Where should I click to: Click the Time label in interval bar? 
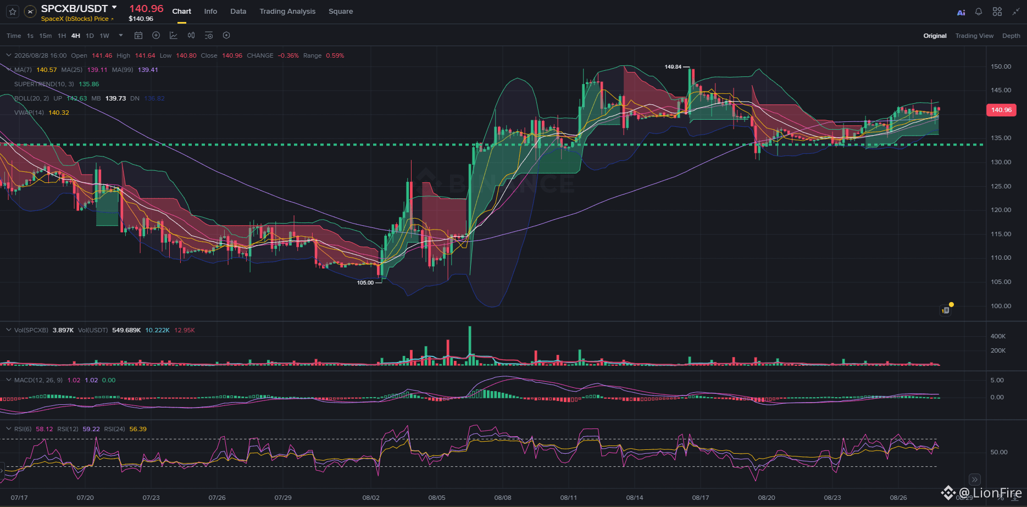click(14, 36)
